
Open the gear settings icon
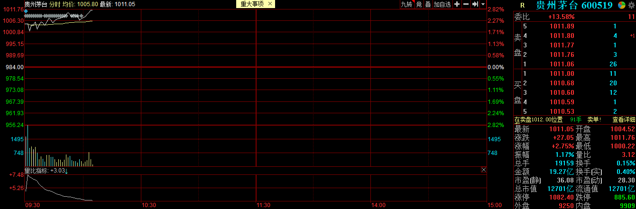click(x=631, y=5)
